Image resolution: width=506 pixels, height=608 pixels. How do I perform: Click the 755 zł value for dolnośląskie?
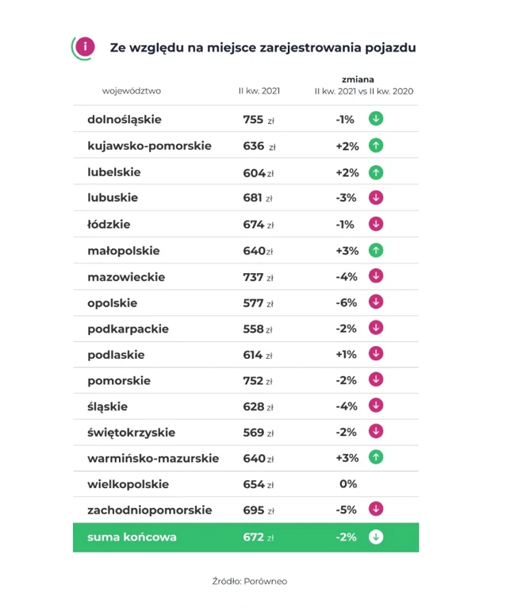258,120
